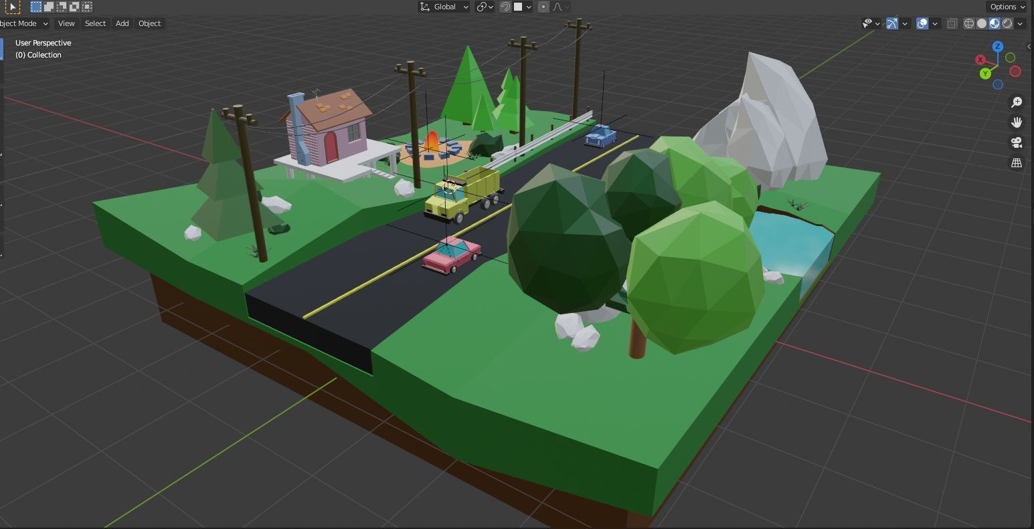Toggle viewport gizmos display
Screen dimensions: 1034x529
pos(892,23)
